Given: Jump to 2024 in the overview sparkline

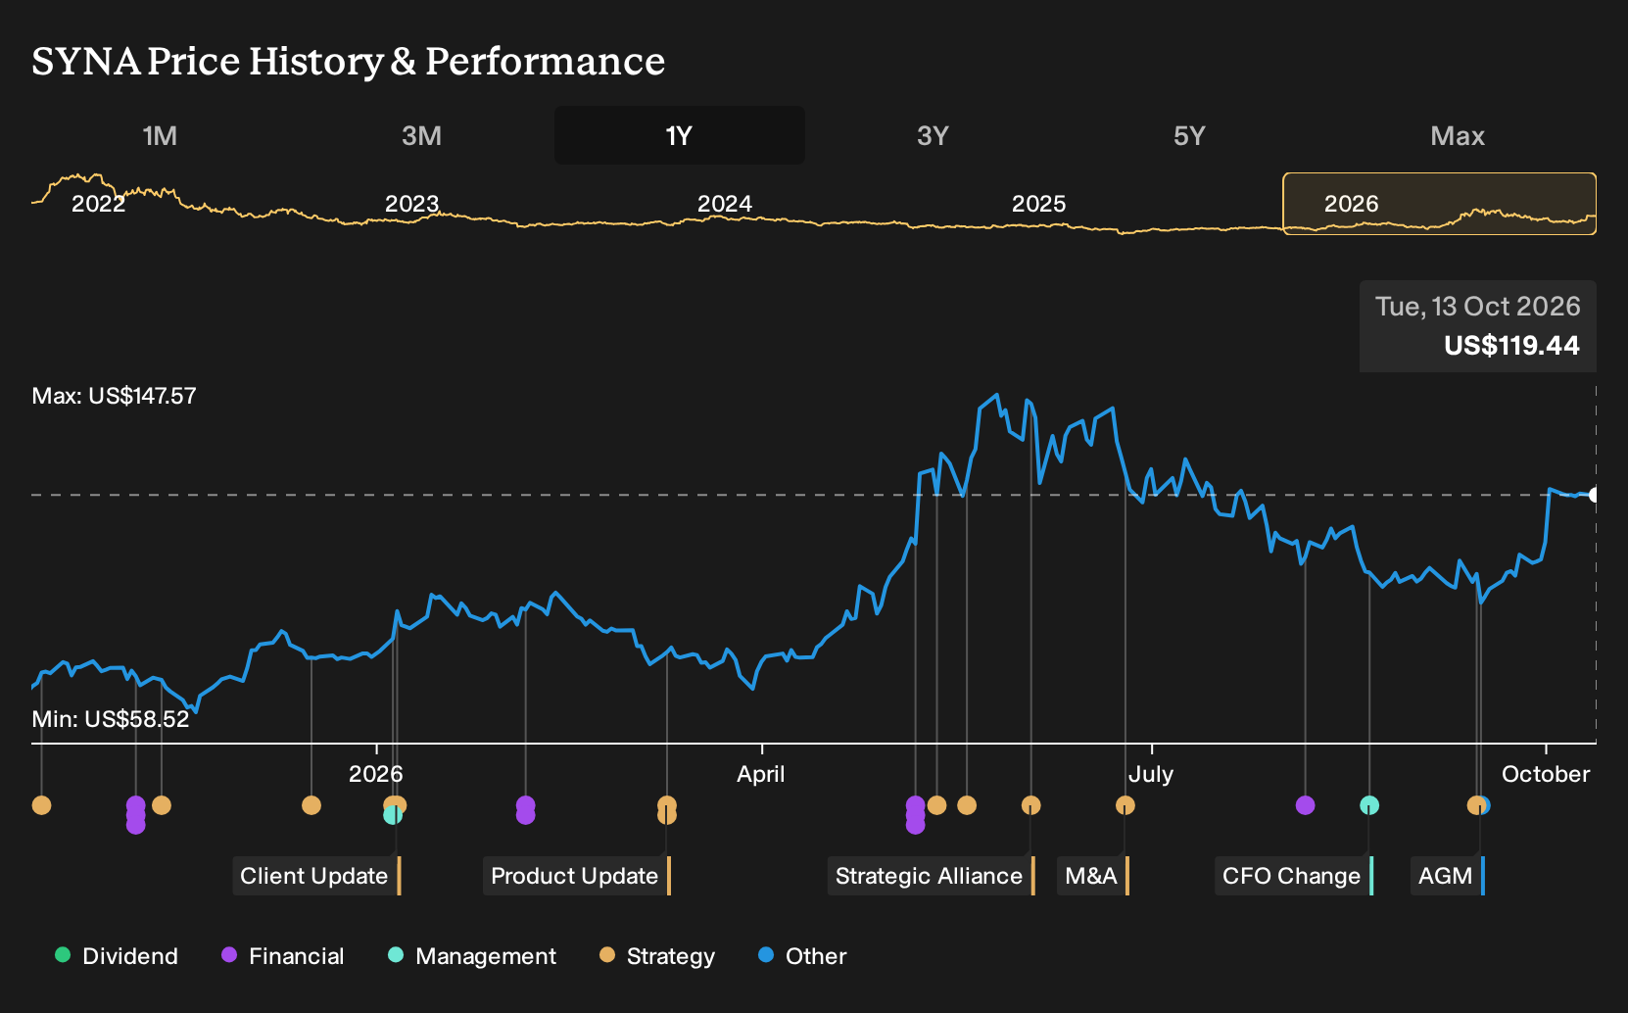Looking at the screenshot, I should pyautogui.click(x=725, y=204).
